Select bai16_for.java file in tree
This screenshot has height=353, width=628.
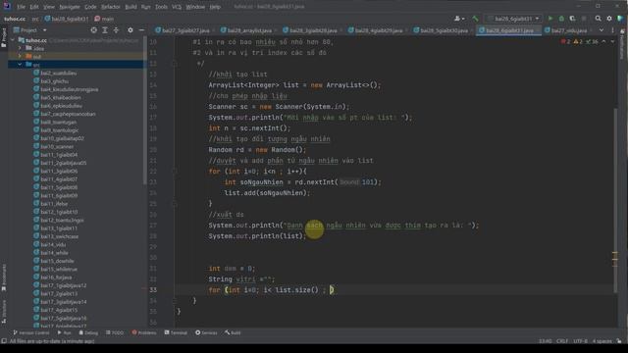(56, 277)
